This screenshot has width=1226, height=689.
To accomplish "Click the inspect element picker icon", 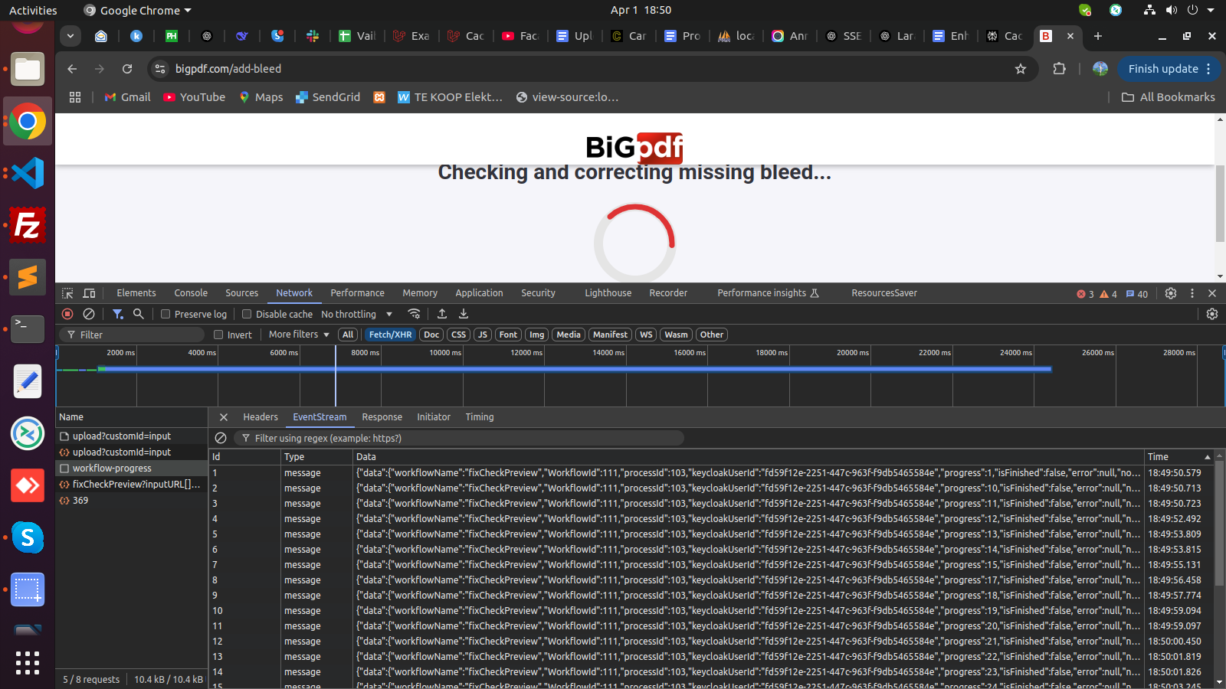I will [x=67, y=293].
